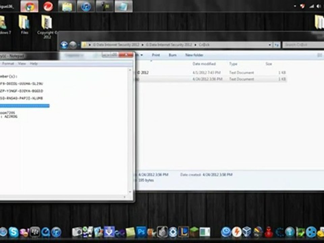Open Notepad View menu
The width and height of the screenshot is (324, 243).
[22, 64]
